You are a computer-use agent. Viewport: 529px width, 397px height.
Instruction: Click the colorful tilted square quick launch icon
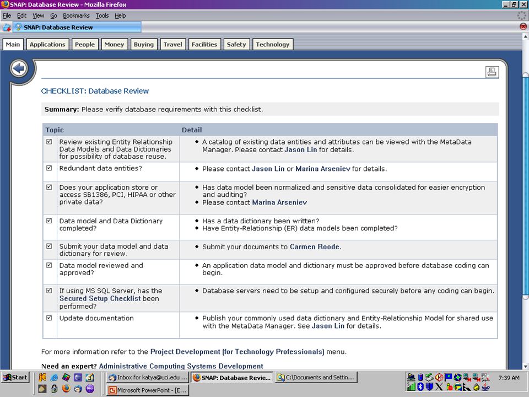66,377
